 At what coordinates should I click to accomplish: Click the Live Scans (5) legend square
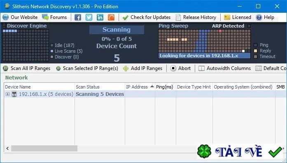(x=52, y=51)
